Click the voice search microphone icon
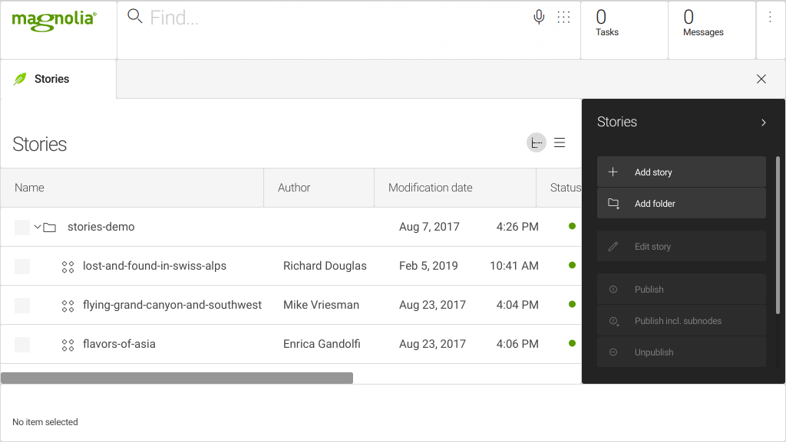This screenshot has width=786, height=442. [539, 15]
